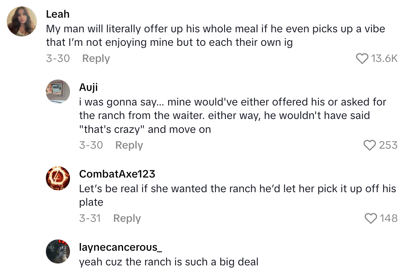
Task: Click the 3-31 date on CombatAxe123's reply
Action: [90, 218]
